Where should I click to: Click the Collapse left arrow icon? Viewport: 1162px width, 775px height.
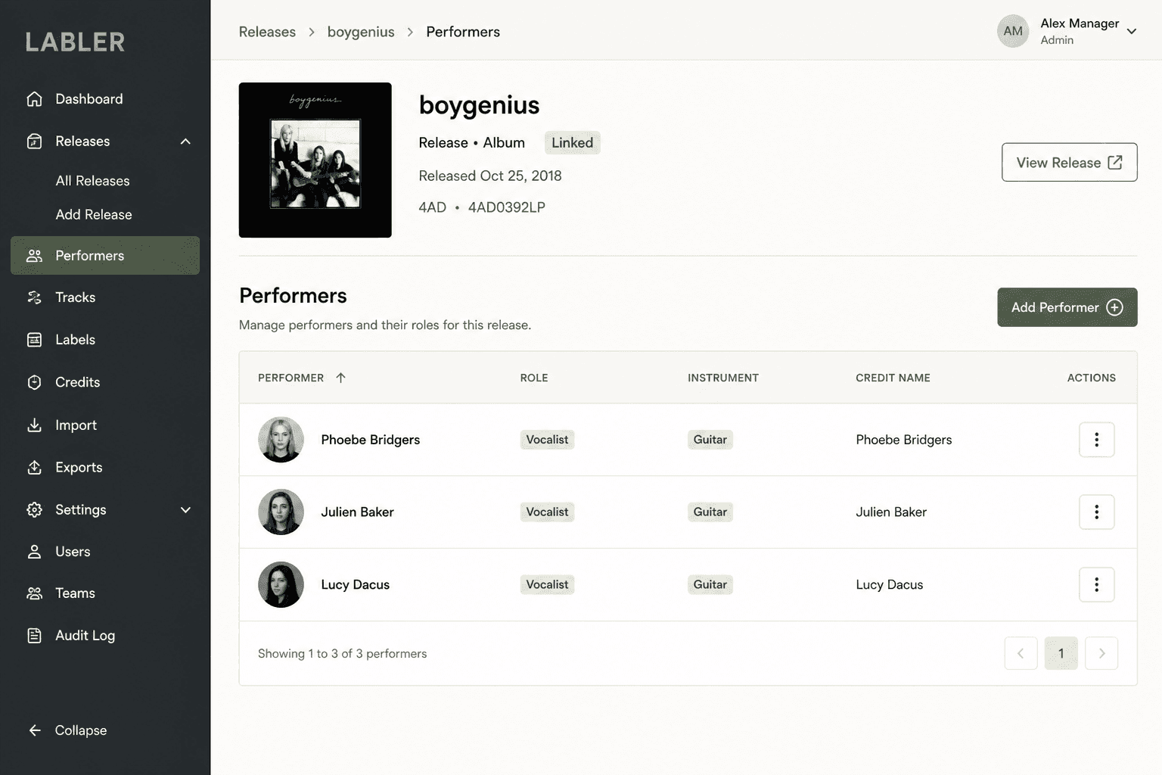(34, 730)
